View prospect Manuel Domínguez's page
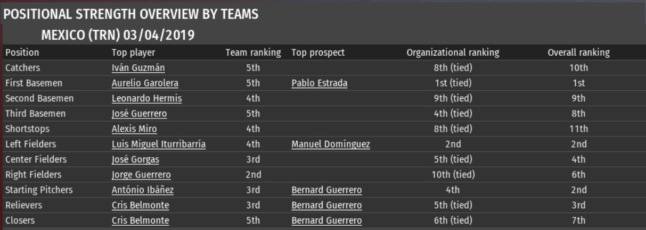The width and height of the screenshot is (646, 230). 331,144
